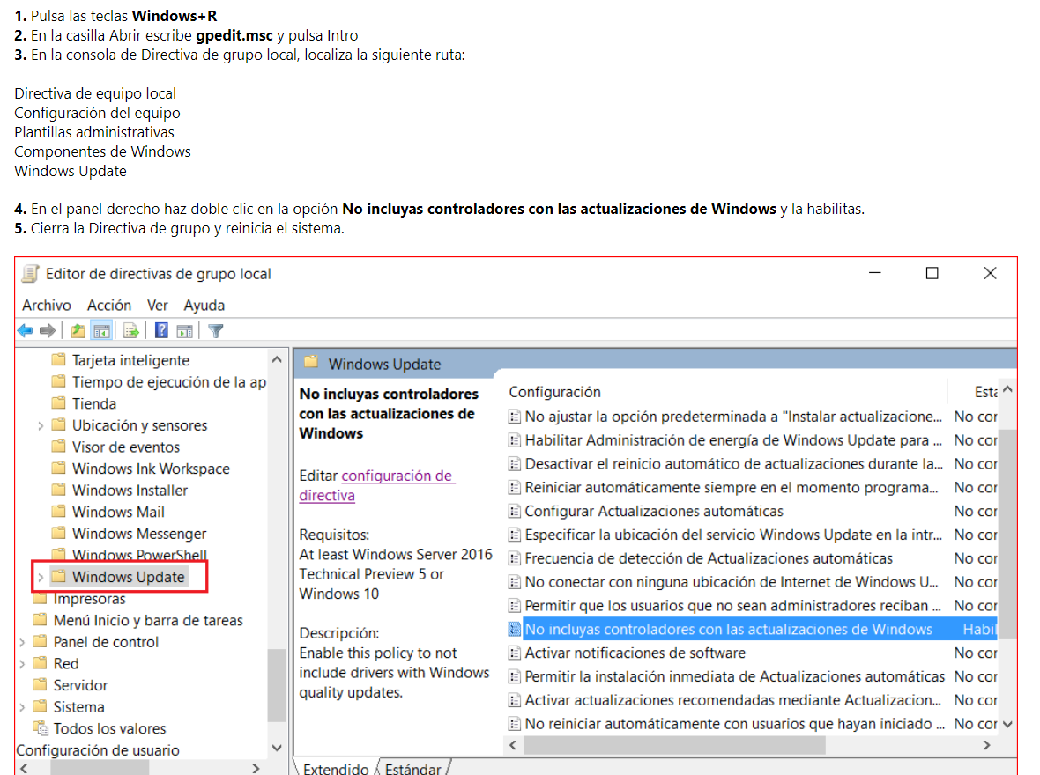1040x775 pixels.
Task: Click the window title bar app icon
Action: [30, 273]
